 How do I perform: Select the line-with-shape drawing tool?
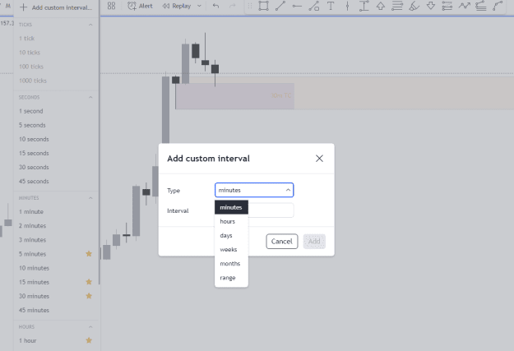[x=313, y=6]
